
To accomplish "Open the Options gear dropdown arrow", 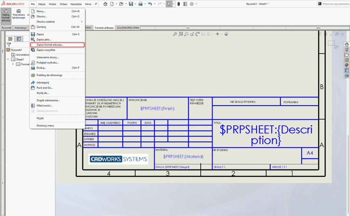I will tap(196, 4).
